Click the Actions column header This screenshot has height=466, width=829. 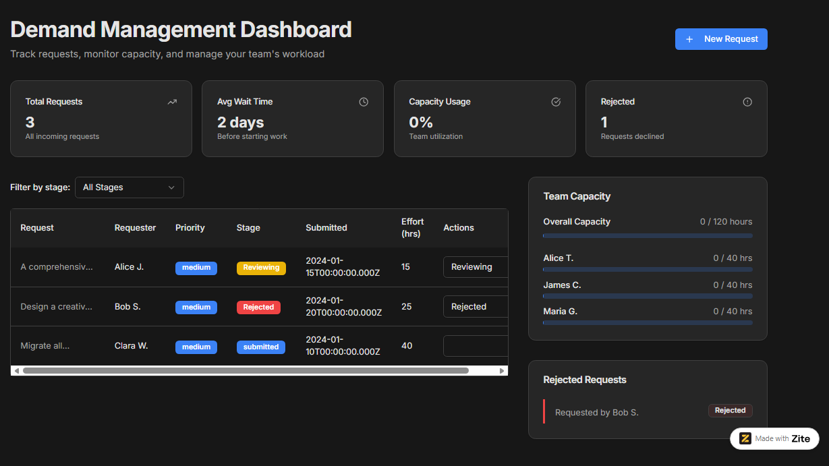pos(459,228)
